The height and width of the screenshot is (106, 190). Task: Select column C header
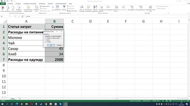(x=72, y=21)
